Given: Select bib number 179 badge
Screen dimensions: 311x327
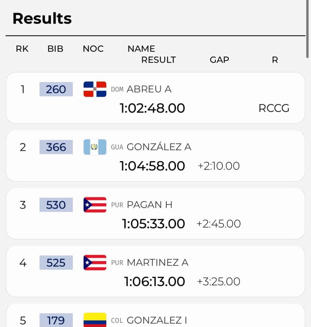Looking at the screenshot, I should pyautogui.click(x=56, y=320).
